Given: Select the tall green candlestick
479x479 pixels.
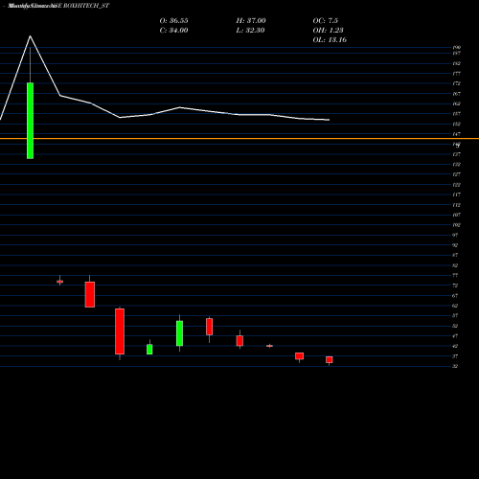Looking at the screenshot, I should point(30,121).
